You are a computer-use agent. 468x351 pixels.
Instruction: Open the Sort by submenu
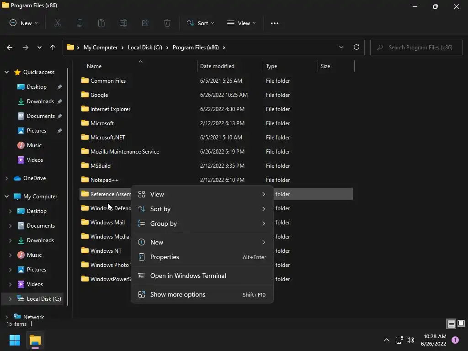click(202, 209)
